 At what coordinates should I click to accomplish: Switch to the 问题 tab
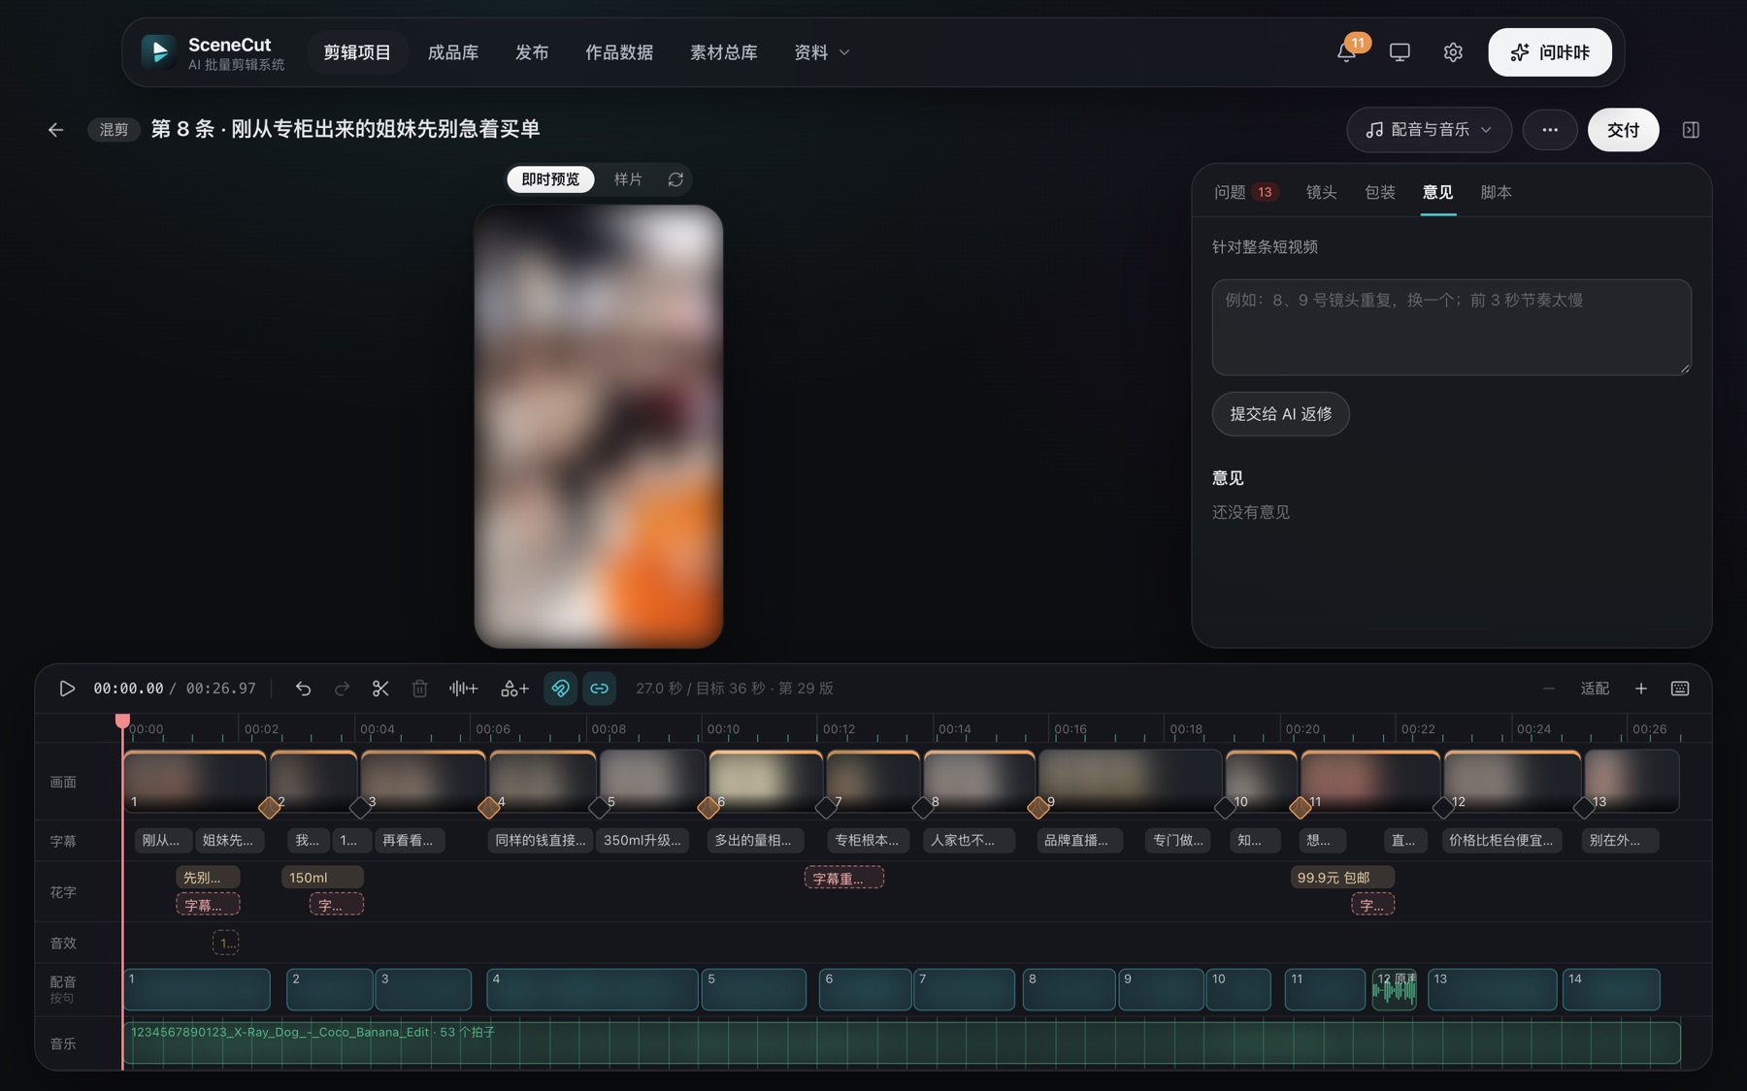pos(1245,192)
